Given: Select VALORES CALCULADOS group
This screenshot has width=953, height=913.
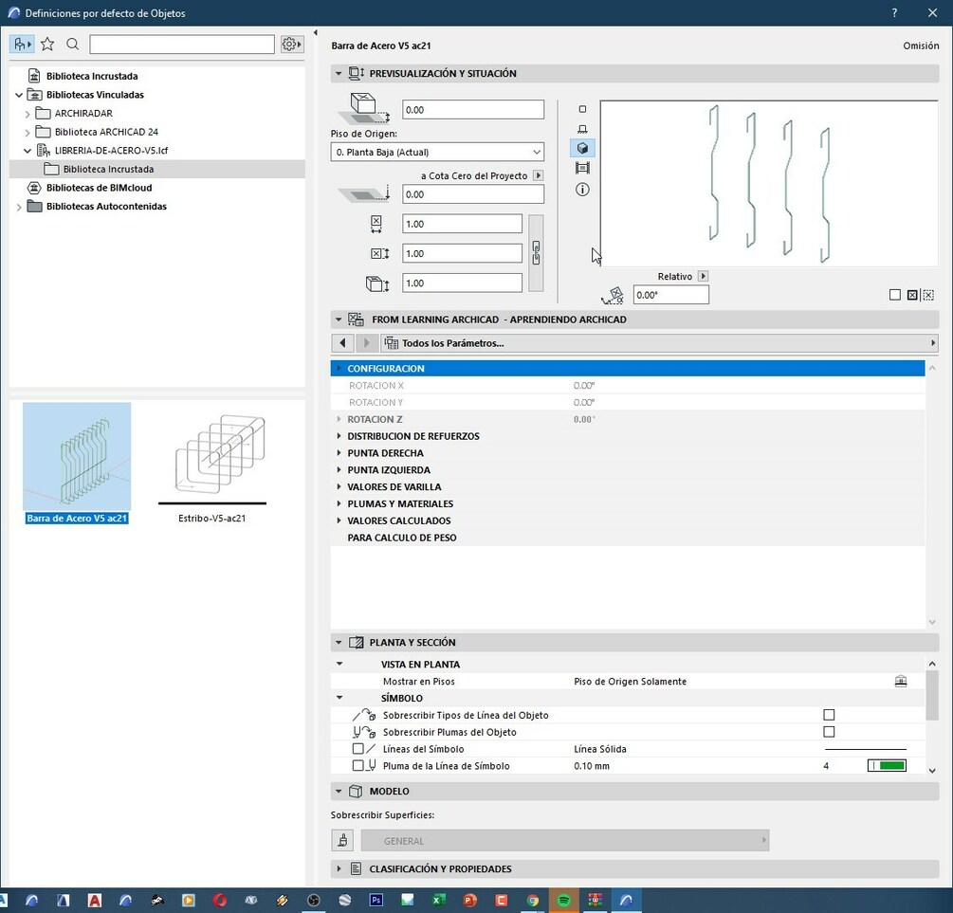Looking at the screenshot, I should [x=628, y=520].
